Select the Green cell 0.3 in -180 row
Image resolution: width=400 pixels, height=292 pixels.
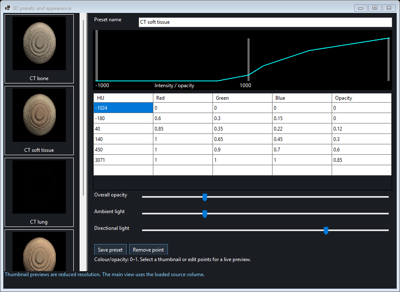tap(242, 118)
